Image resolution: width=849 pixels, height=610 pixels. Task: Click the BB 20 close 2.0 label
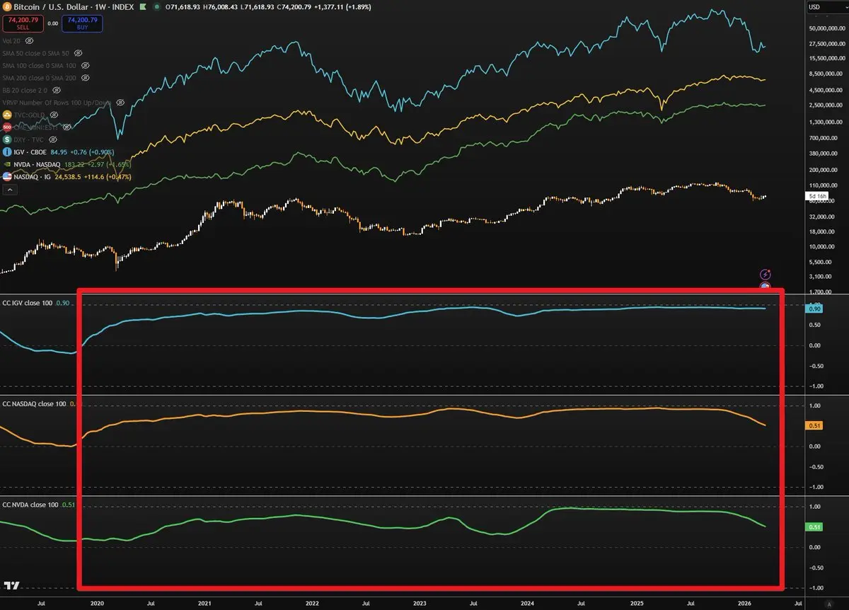pyautogui.click(x=25, y=91)
